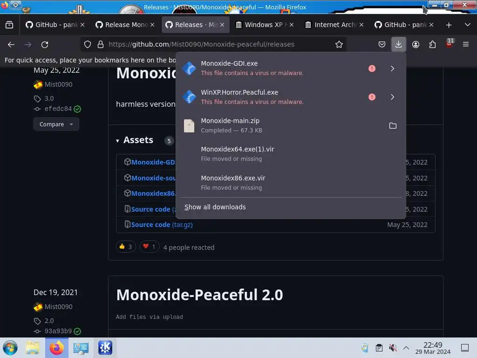
Task: Click Show all downloads
Action: [215, 207]
